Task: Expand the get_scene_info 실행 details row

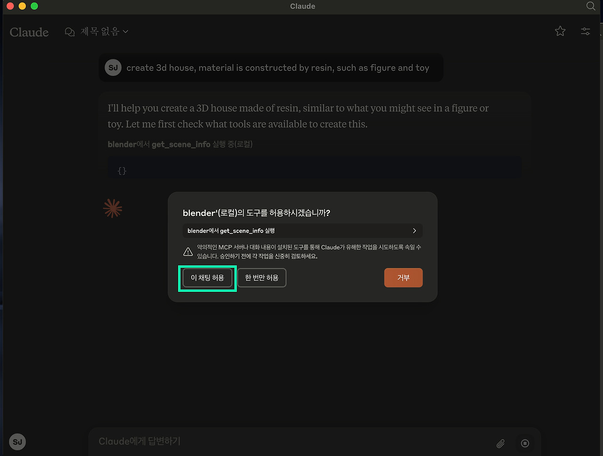Action: coord(302,231)
